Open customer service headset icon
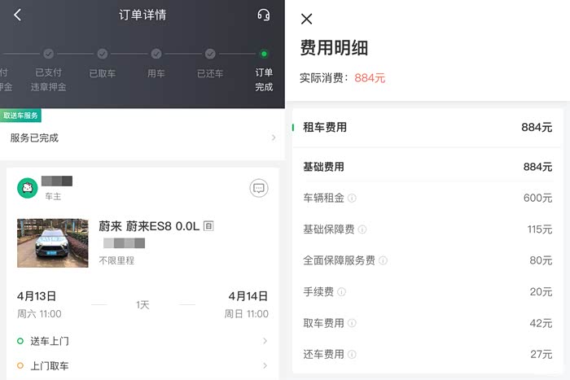 click(264, 15)
